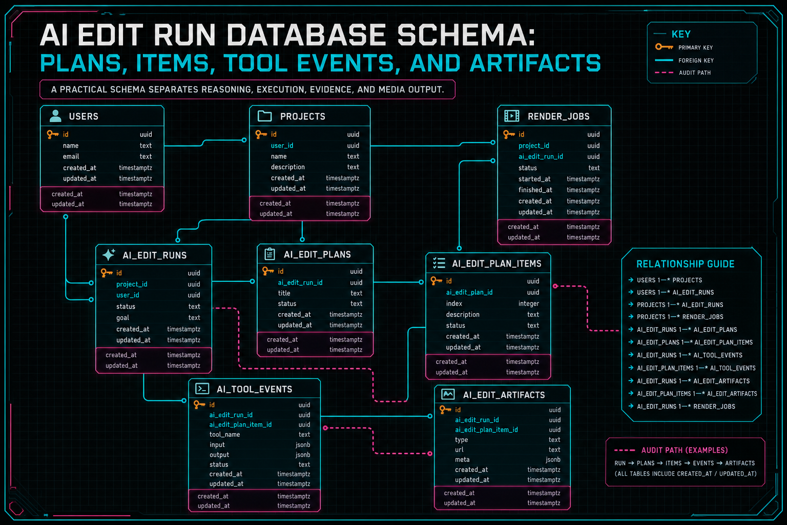Click the orange key icon in the KEY legend
The height and width of the screenshot is (525, 787).
664,47
